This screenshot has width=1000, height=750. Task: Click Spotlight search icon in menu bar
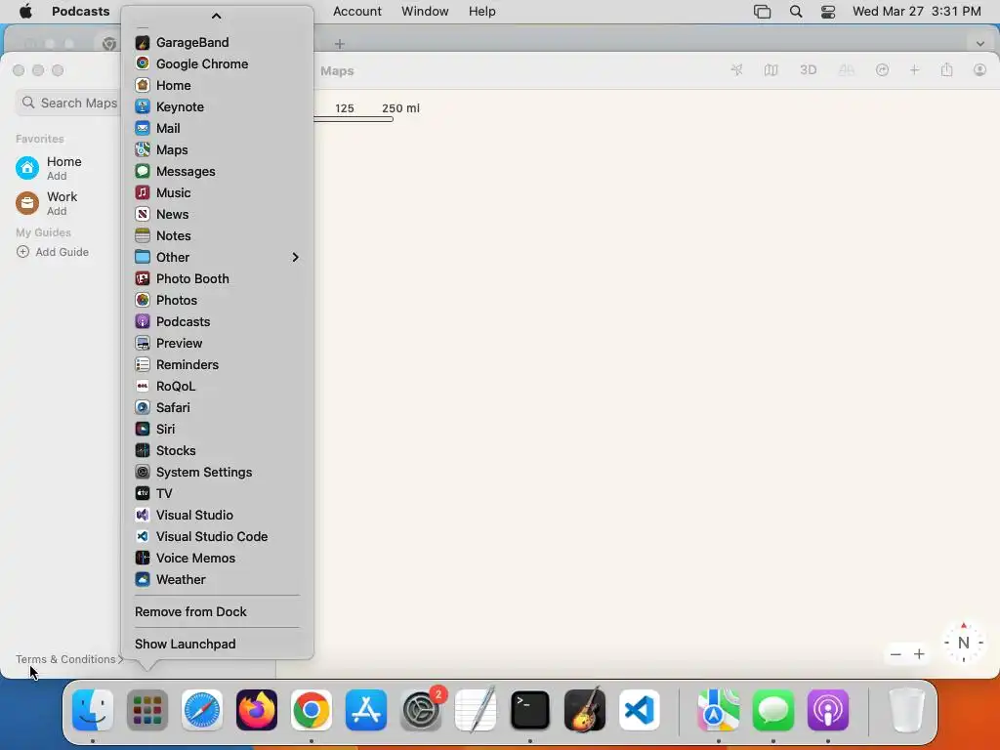coord(795,12)
